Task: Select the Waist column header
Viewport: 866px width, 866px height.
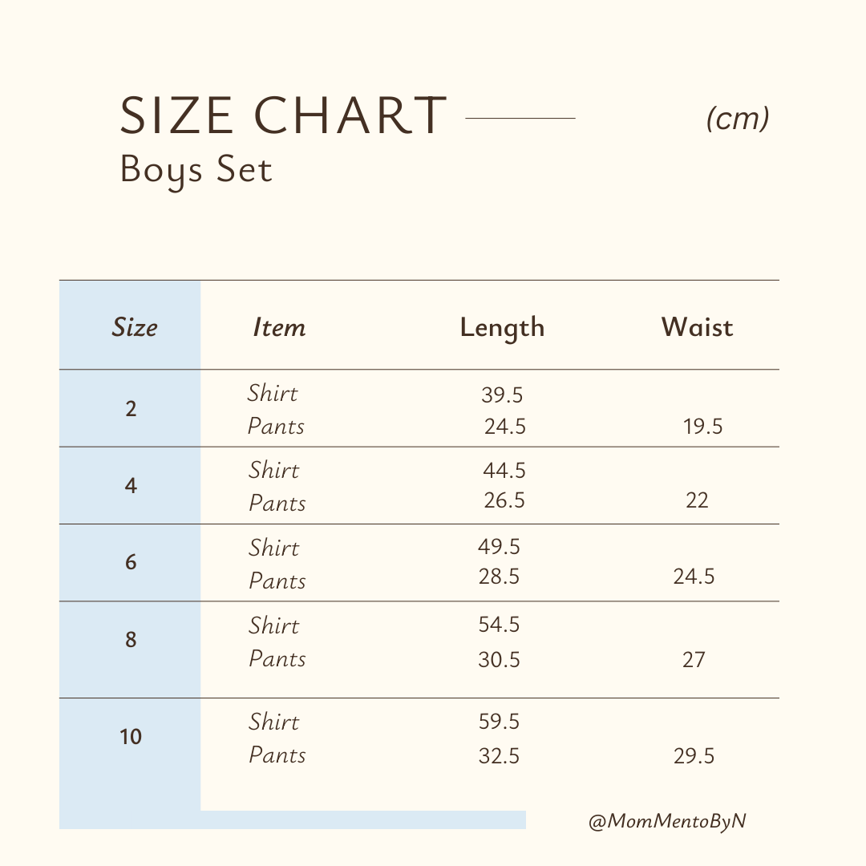Action: 697,327
